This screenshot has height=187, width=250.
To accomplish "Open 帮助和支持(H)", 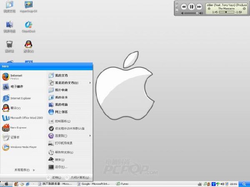I will (61, 153).
